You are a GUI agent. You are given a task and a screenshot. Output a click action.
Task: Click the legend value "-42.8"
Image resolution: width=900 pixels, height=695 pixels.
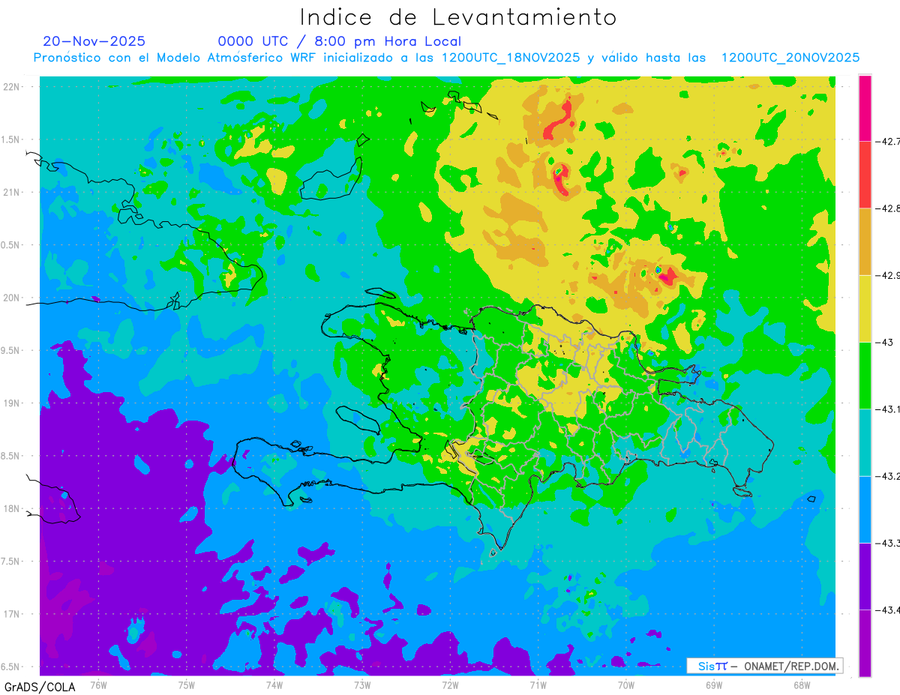click(x=889, y=208)
